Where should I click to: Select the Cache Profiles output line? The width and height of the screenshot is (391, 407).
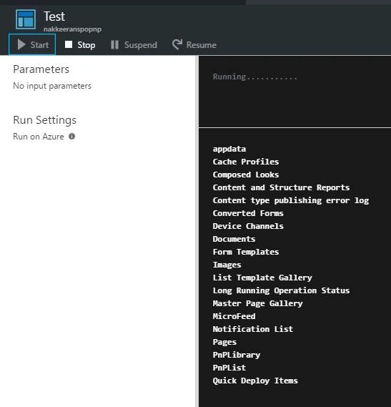pyautogui.click(x=246, y=162)
